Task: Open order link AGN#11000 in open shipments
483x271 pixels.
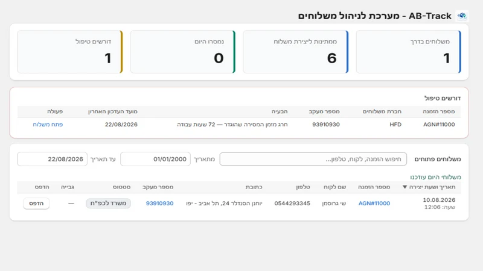Action: point(374,204)
